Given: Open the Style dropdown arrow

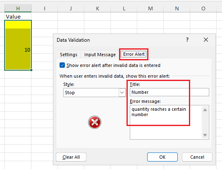Looking at the screenshot, I should pos(122,93).
